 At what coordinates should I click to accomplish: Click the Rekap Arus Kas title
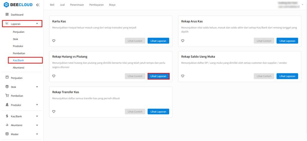[x=192, y=21]
